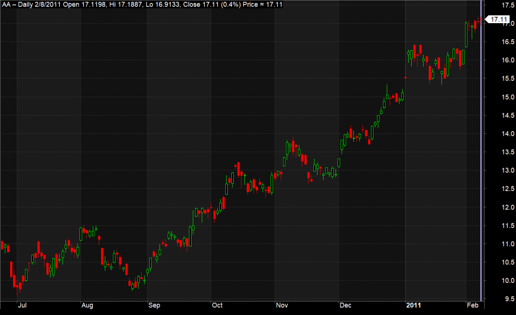The height and width of the screenshot is (315, 516).
Task: Click the AA ticker symbol in the title bar
Action: 6,4
